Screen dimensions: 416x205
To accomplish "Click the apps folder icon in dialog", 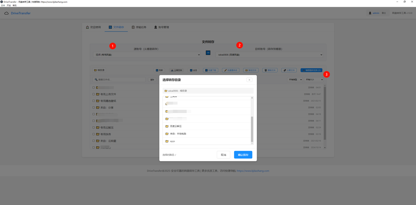I will tap(167, 141).
